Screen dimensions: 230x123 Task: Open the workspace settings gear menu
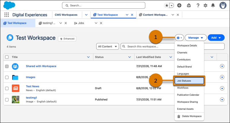click(x=179, y=38)
